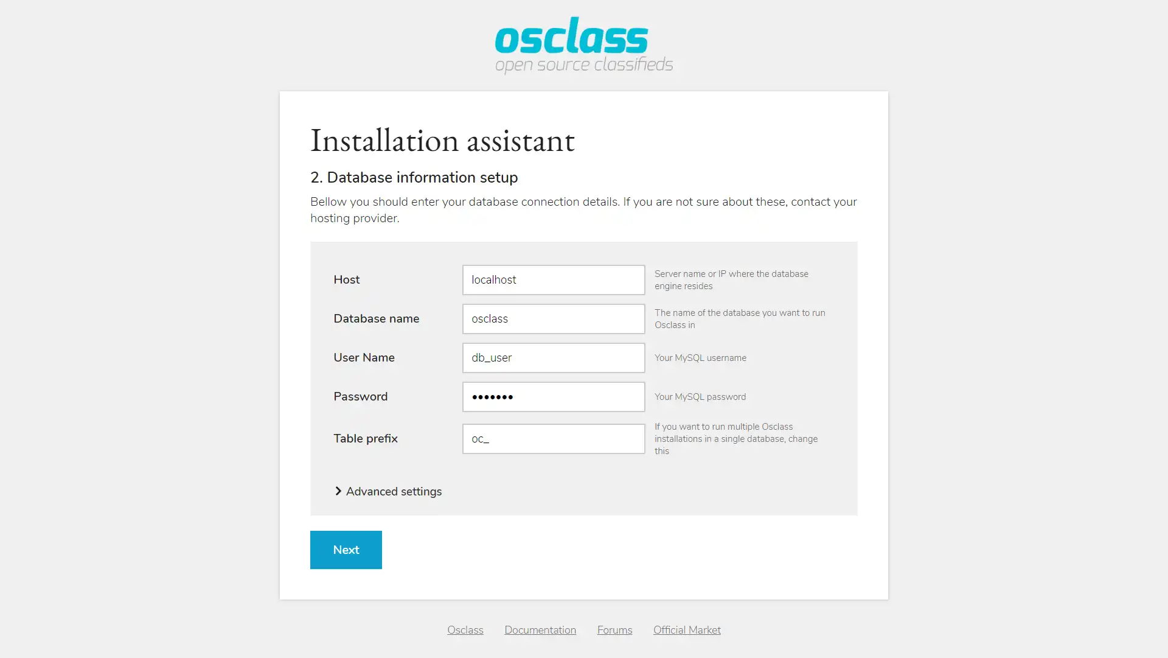The width and height of the screenshot is (1168, 658).
Task: Click the Osclass brand header icon
Action: click(584, 46)
